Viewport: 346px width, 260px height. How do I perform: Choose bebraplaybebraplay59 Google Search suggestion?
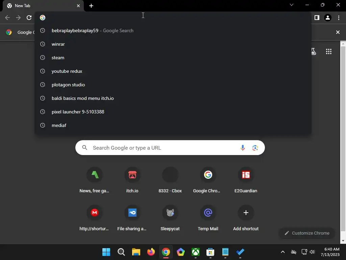pyautogui.click(x=173, y=30)
